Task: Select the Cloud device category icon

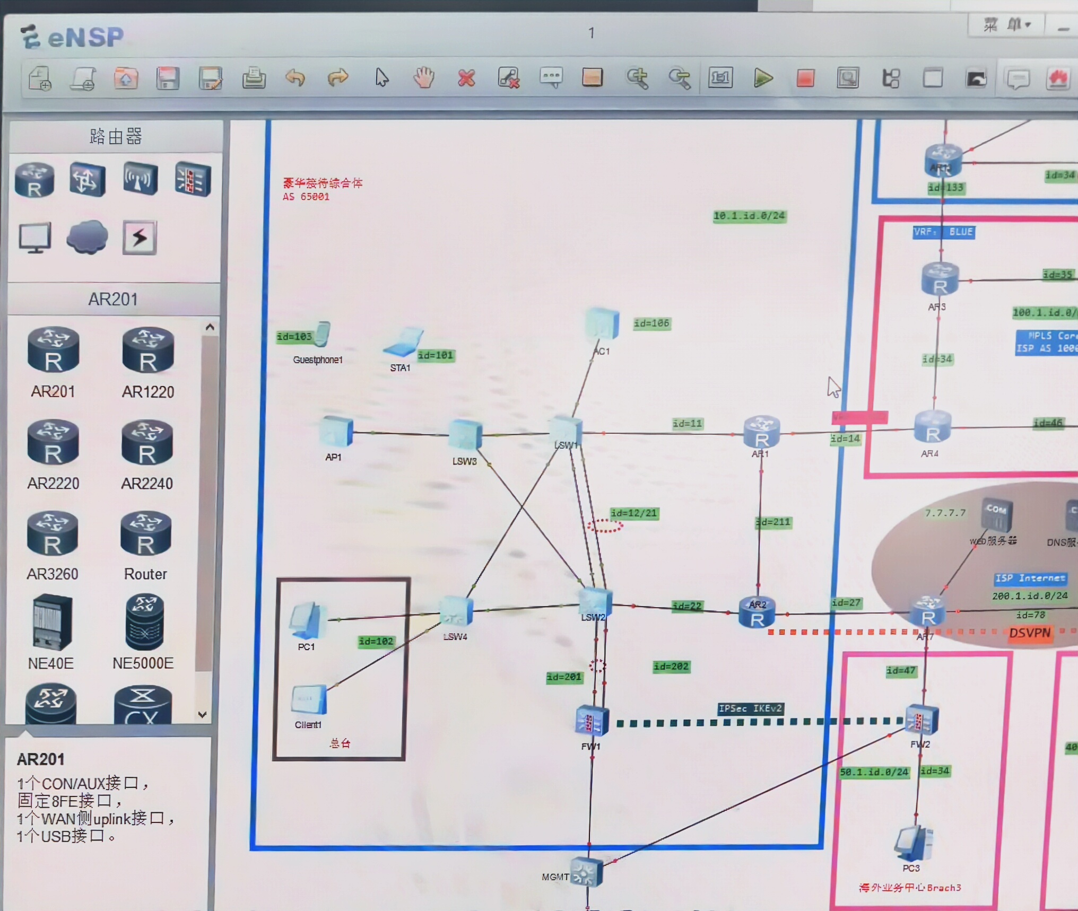Action: click(87, 237)
